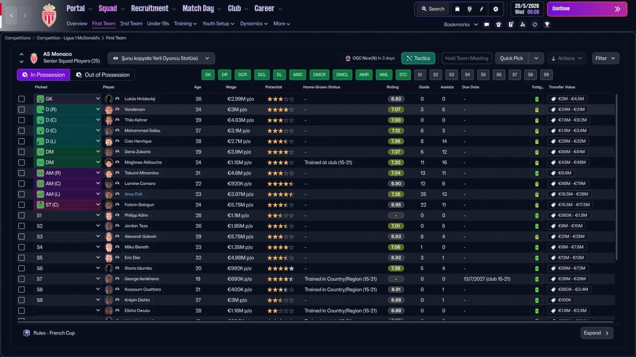Image resolution: width=636 pixels, height=357 pixels.
Task: Open the bookmark icon beside Search
Action: (x=457, y=9)
